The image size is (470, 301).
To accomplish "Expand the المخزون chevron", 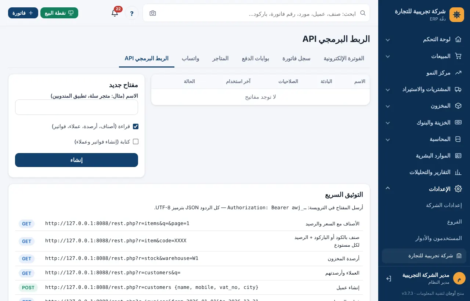I will [388, 106].
